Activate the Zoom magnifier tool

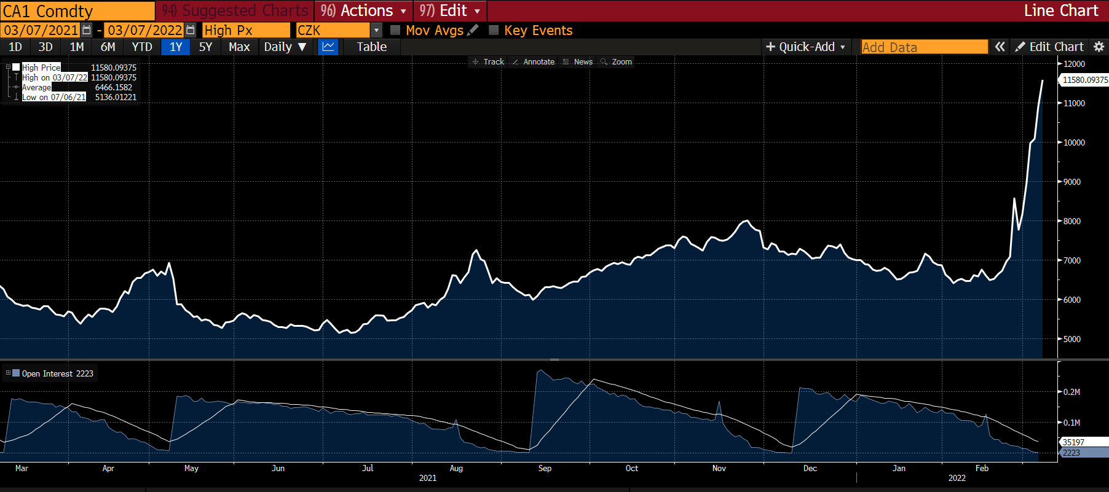click(x=616, y=62)
